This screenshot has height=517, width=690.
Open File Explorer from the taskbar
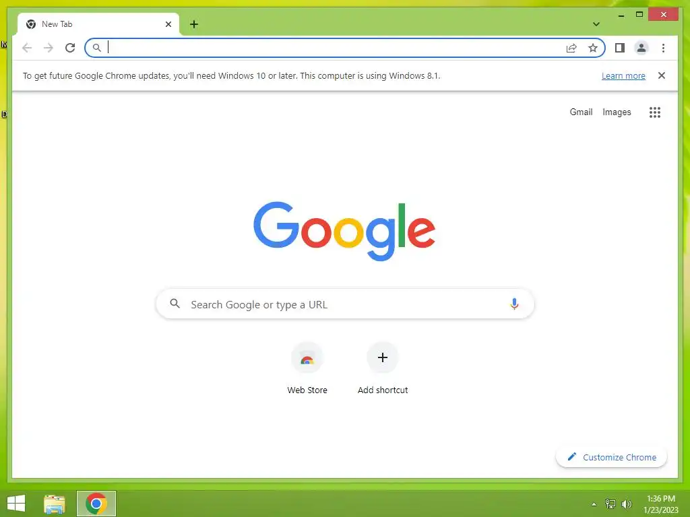coord(55,504)
